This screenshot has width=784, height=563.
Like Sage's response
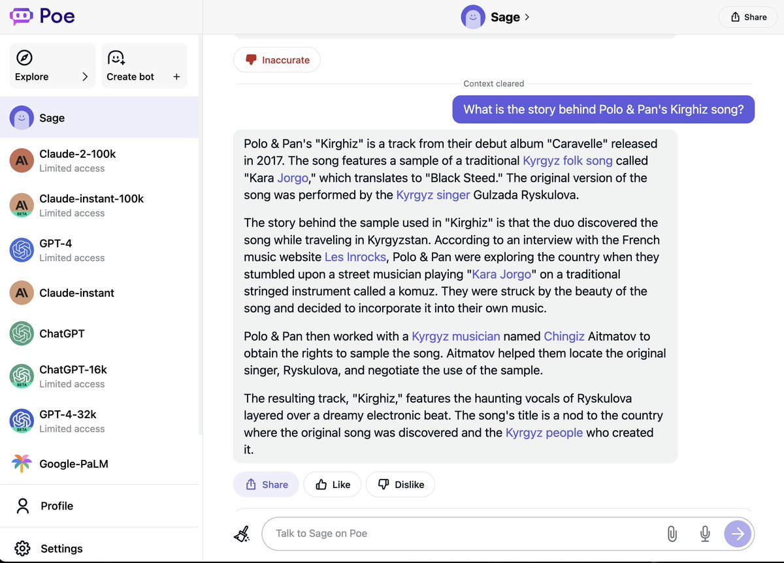332,484
